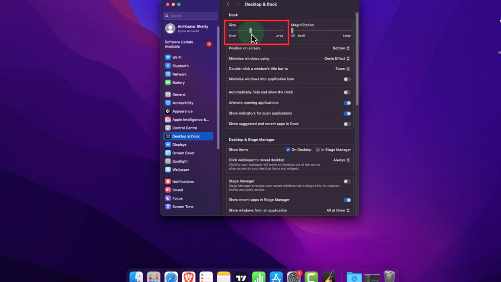Screen dimensions: 501x282
Task: Click the settings Search field
Action: 190,15
